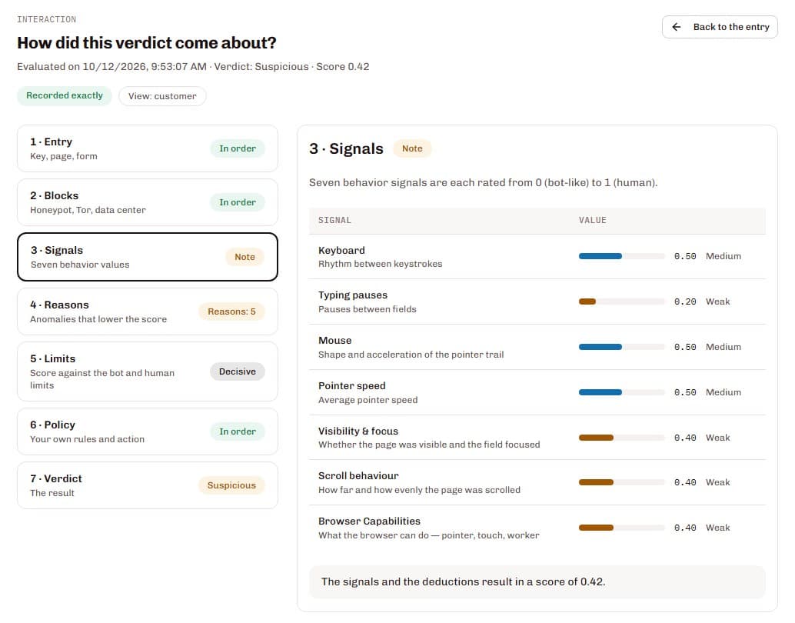Screen dimensions: 795x623
Task: Click the 'How did this verdict come about?' heading
Action: click(x=147, y=42)
